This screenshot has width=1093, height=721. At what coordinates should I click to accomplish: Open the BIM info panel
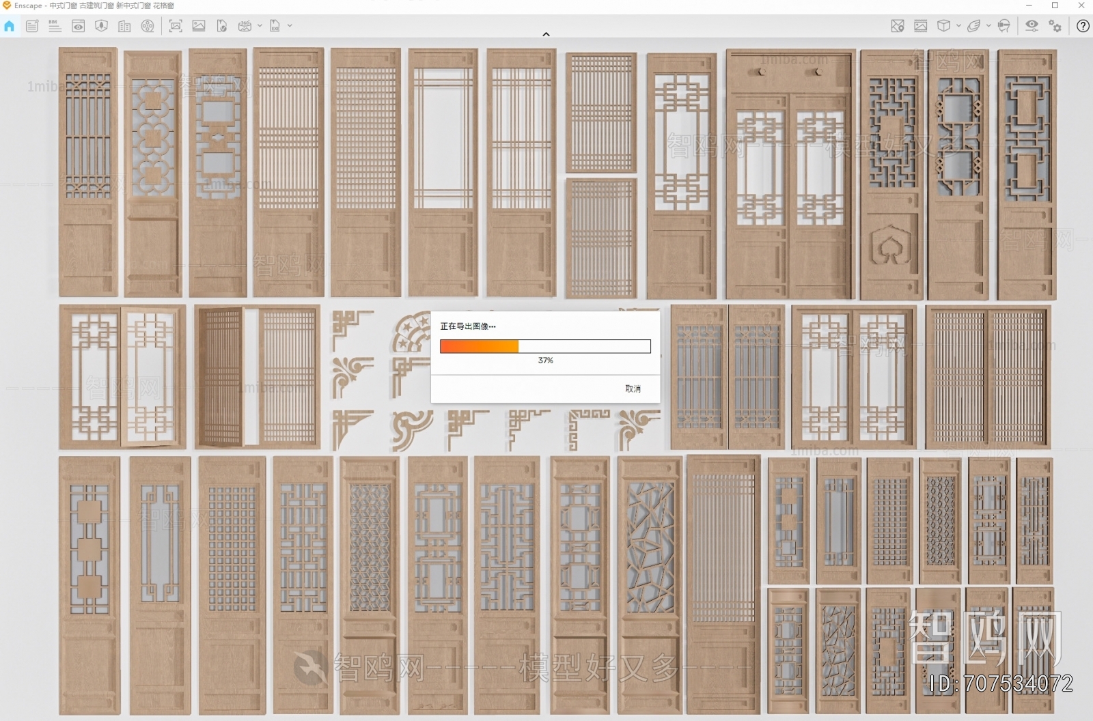click(55, 26)
